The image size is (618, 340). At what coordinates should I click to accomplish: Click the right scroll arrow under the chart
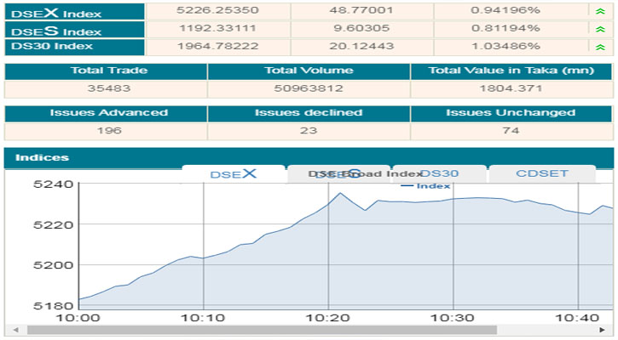pos(608,330)
